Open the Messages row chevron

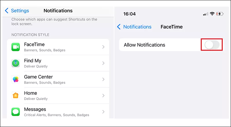103,111
